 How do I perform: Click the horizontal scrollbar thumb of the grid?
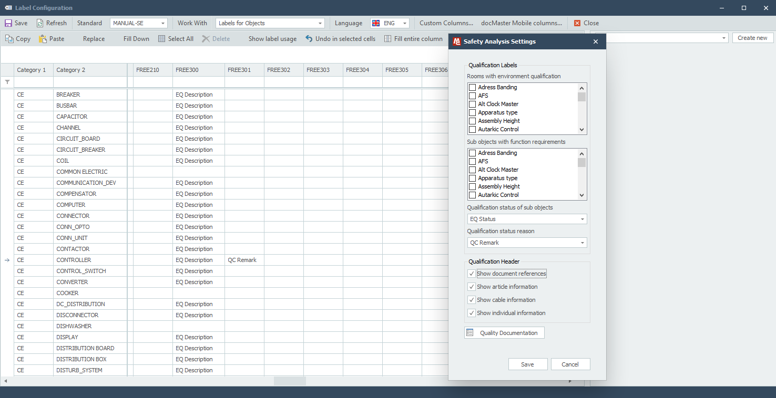pos(290,381)
